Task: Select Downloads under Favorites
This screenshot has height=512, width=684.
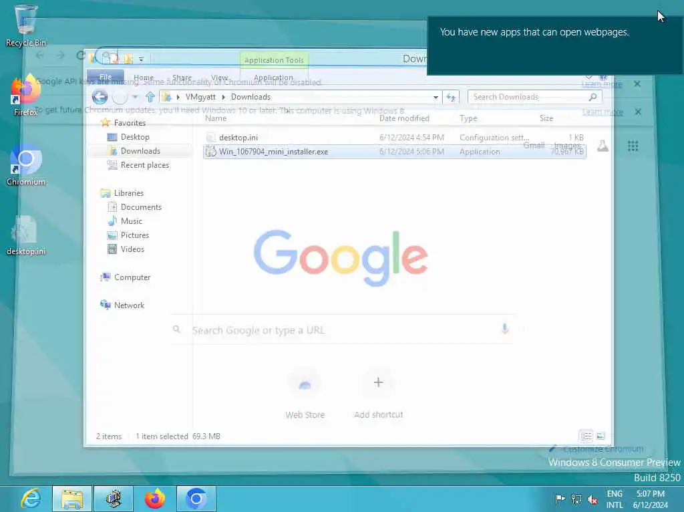Action: pyautogui.click(x=140, y=150)
